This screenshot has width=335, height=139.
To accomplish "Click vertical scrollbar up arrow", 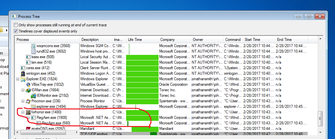I will [x=320, y=39].
